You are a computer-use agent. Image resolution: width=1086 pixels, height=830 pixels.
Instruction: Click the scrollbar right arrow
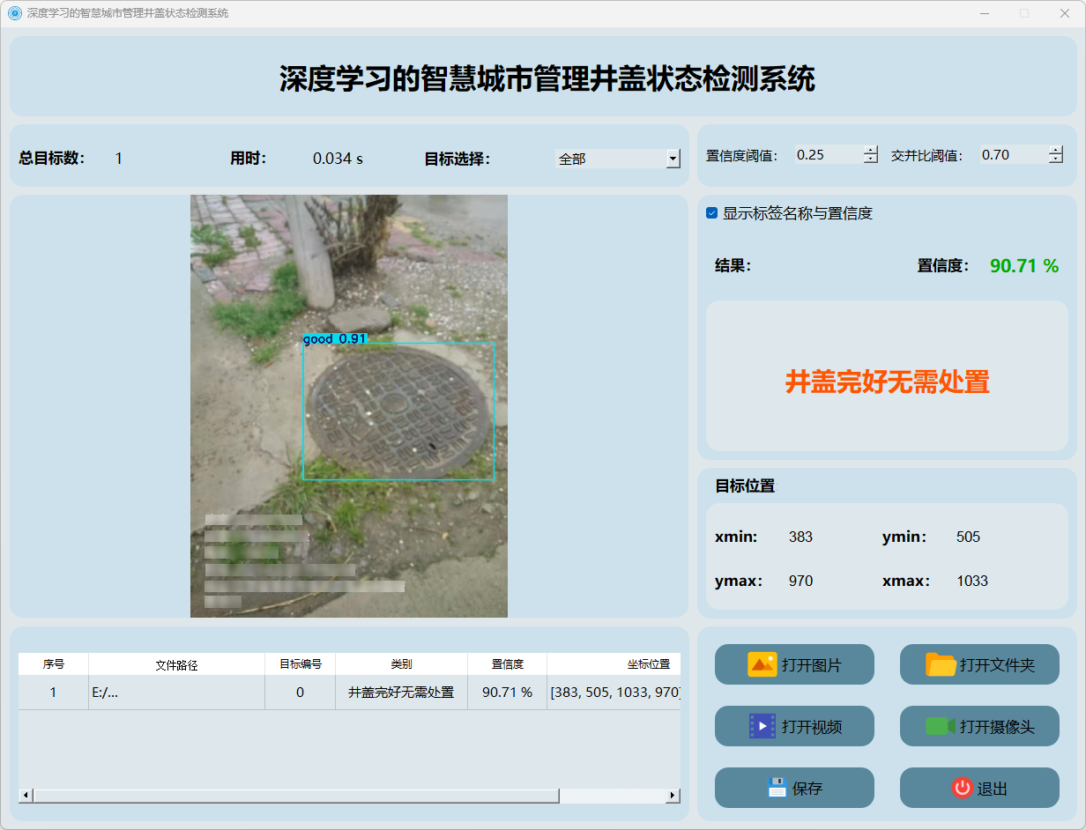click(673, 796)
